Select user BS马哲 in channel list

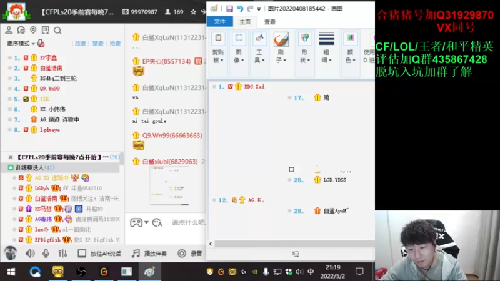click(x=43, y=209)
